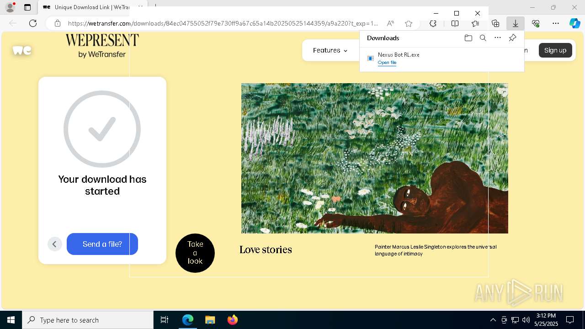Open File Explorer from the taskbar
This screenshot has height=329, width=585.
210,320
